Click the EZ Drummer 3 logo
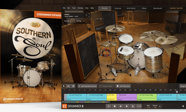Image resolution: width=186 pixels, height=112 pixels. coord(73,106)
